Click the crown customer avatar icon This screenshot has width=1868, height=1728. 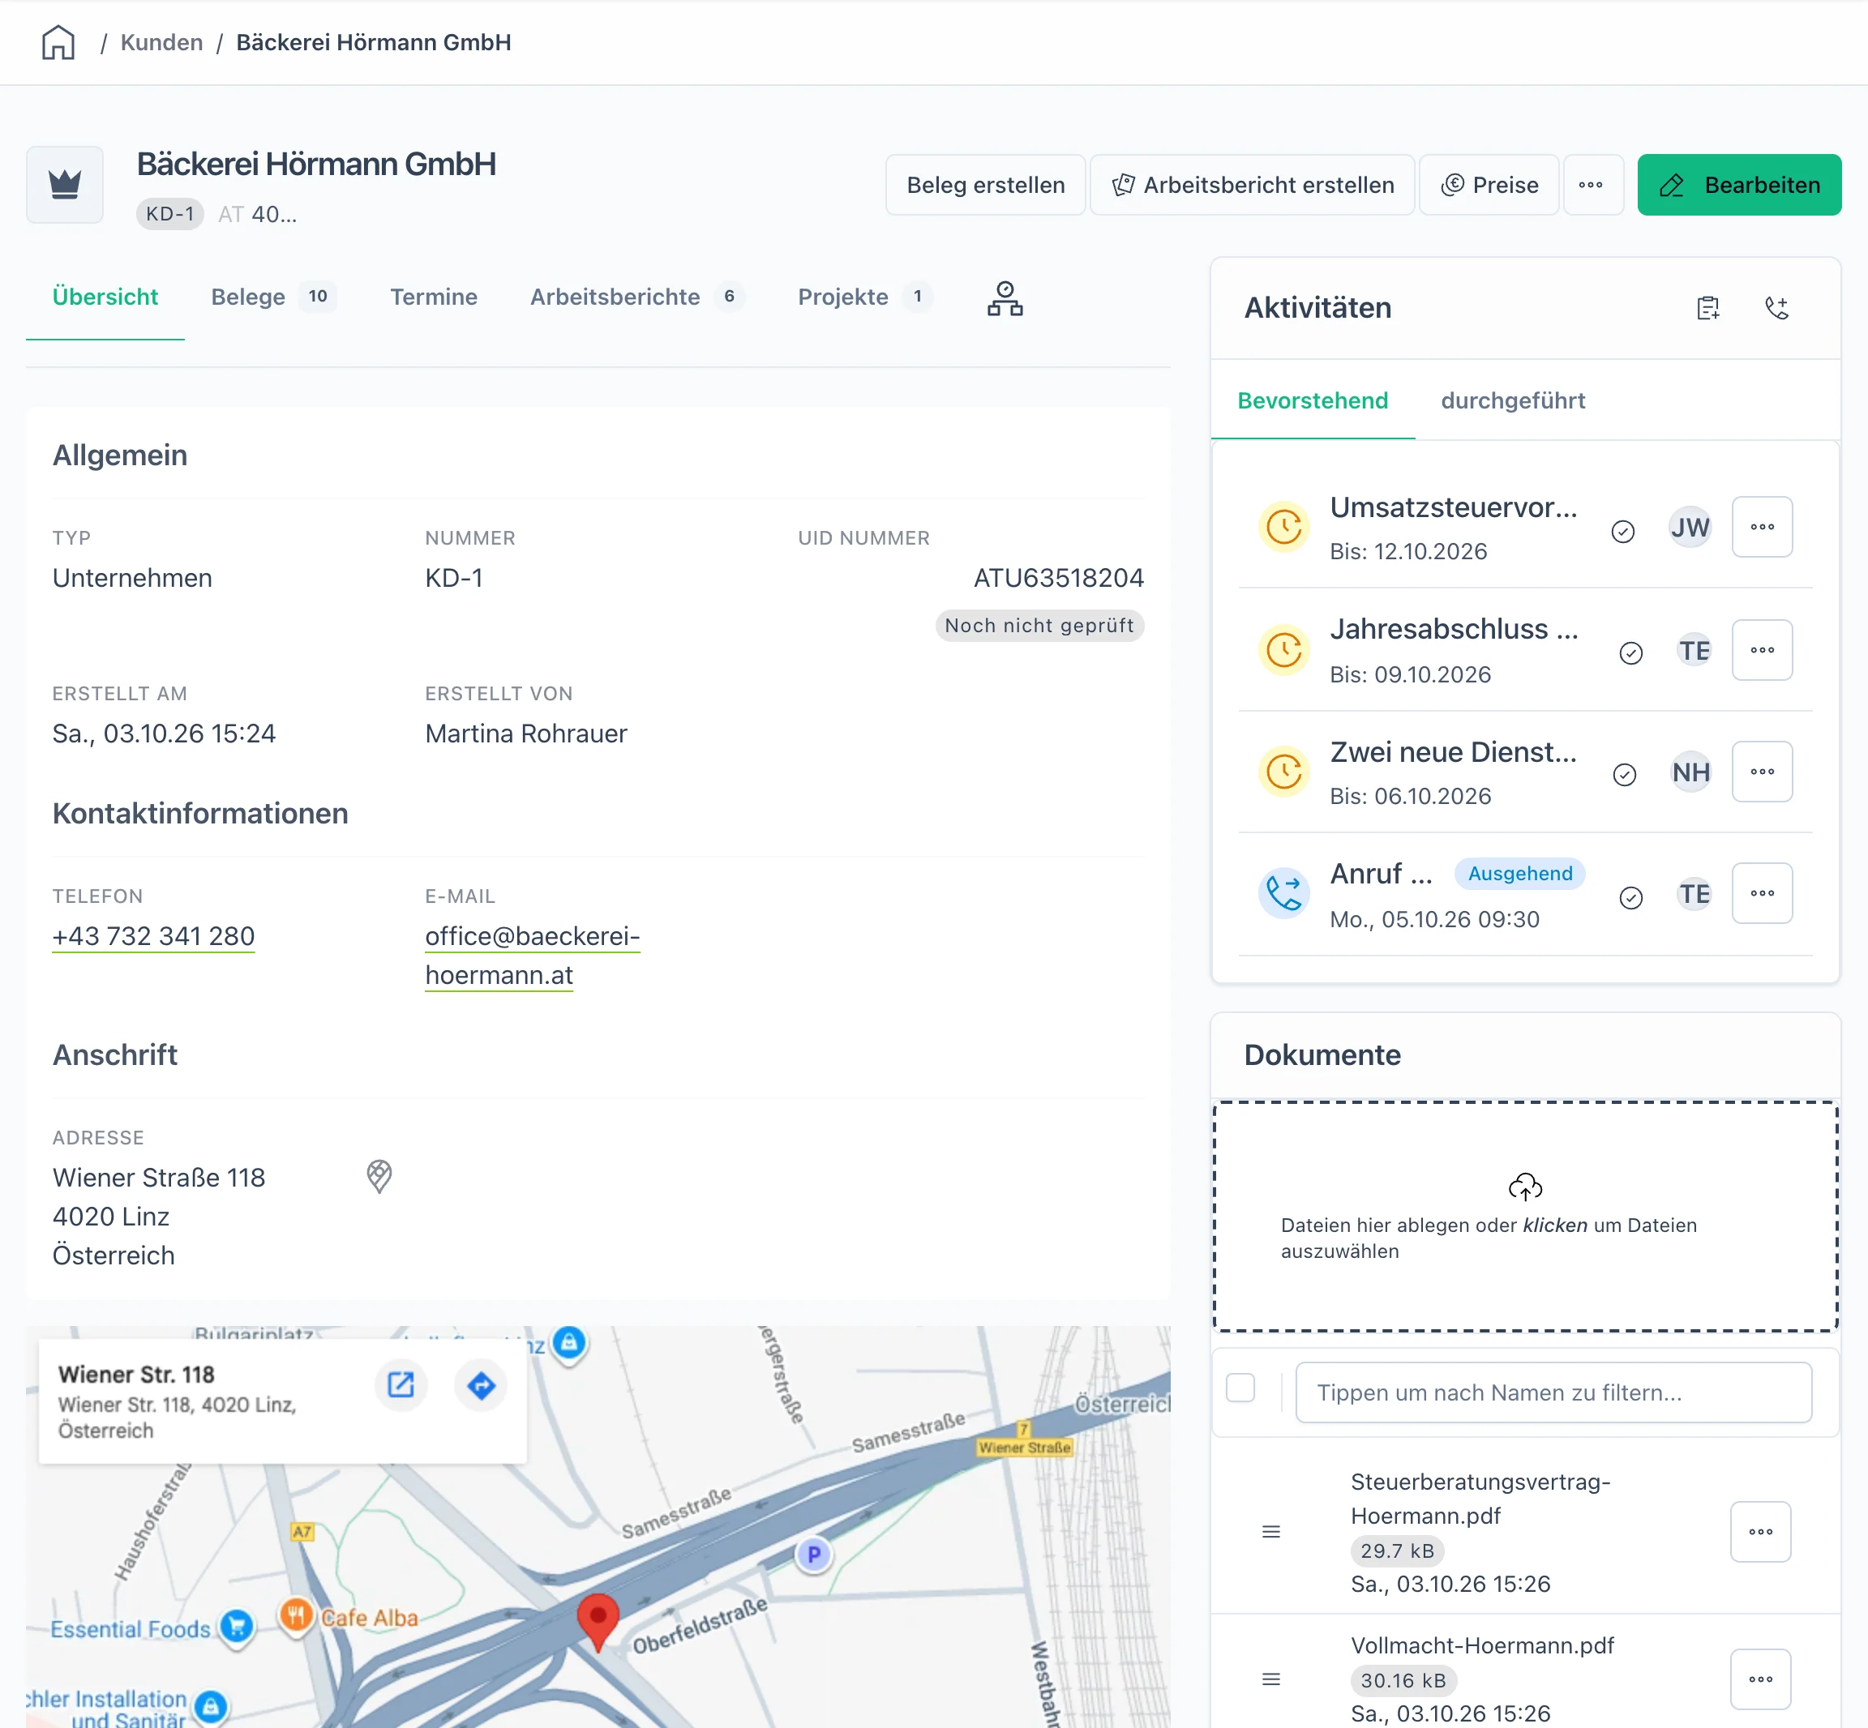(65, 184)
